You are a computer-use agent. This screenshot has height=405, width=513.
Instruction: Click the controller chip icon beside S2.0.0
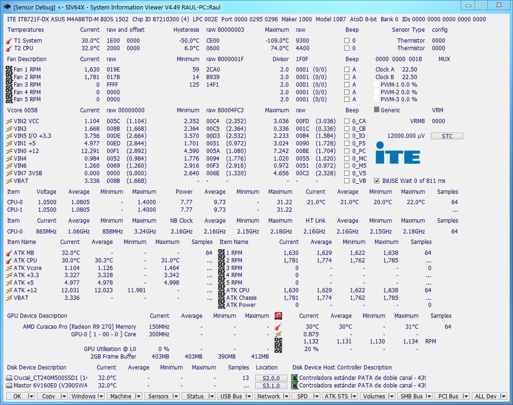point(295,378)
